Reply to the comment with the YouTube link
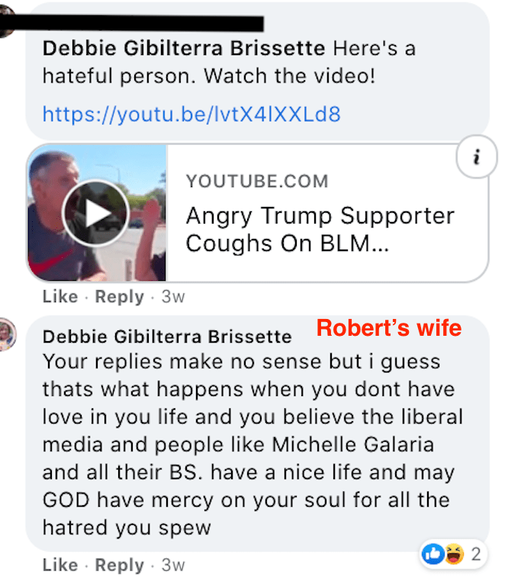The width and height of the screenshot is (508, 580). (119, 297)
